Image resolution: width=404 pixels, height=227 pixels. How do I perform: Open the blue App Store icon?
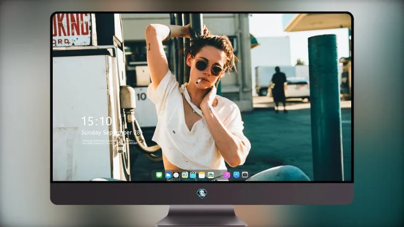pyautogui.click(x=236, y=175)
